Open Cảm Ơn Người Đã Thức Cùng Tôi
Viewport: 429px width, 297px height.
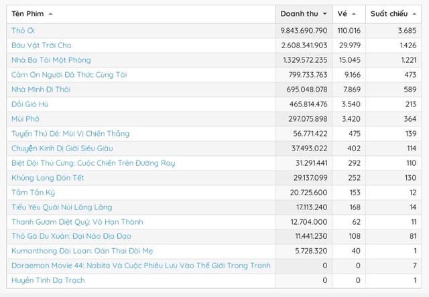click(69, 75)
